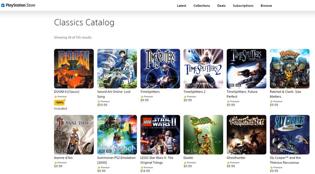This screenshot has width=315, height=174.
Task: Open the Latest menu item
Action: click(181, 6)
